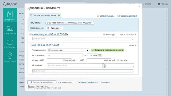Click the Помощь link in header
171x96 pixels.
coord(164,4)
